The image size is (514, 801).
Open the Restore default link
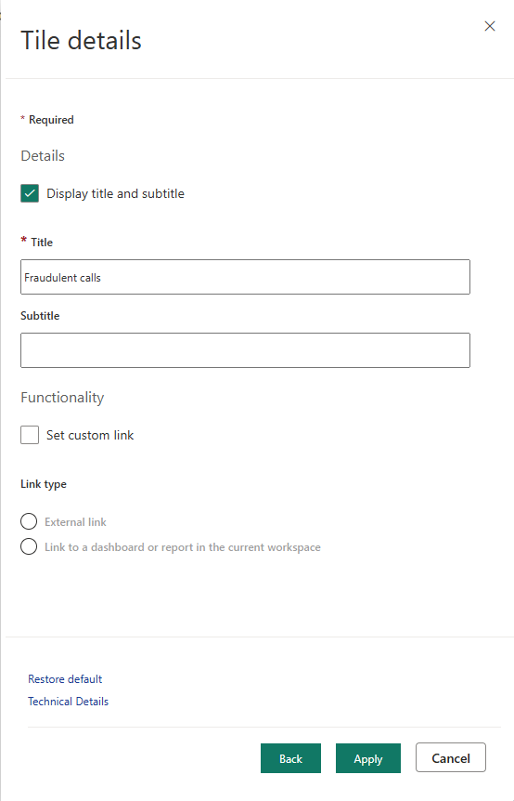65,679
